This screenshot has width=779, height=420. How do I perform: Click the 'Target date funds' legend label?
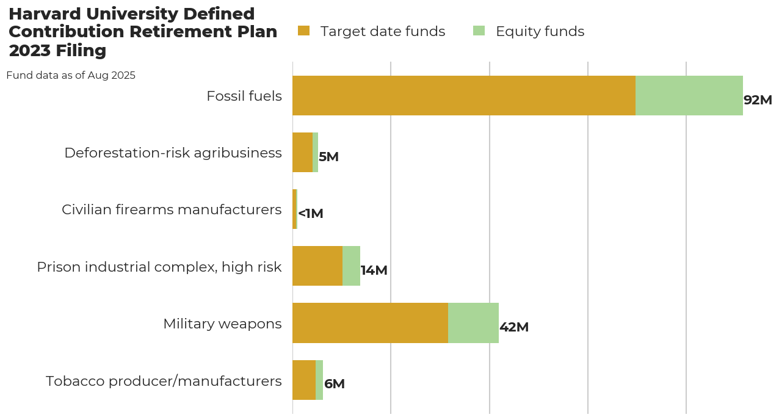[383, 31]
